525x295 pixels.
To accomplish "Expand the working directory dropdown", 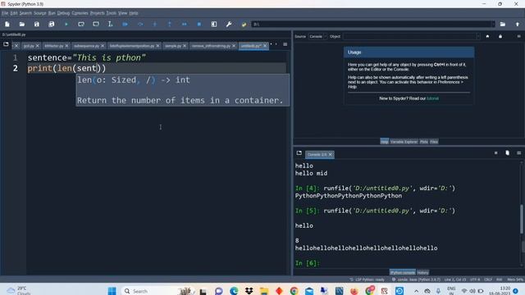I will point(492,24).
